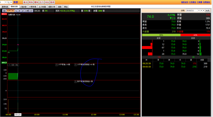Screen dimensions: 213x117
Task: Open the 筆記 tab
Action: coord(66,7)
